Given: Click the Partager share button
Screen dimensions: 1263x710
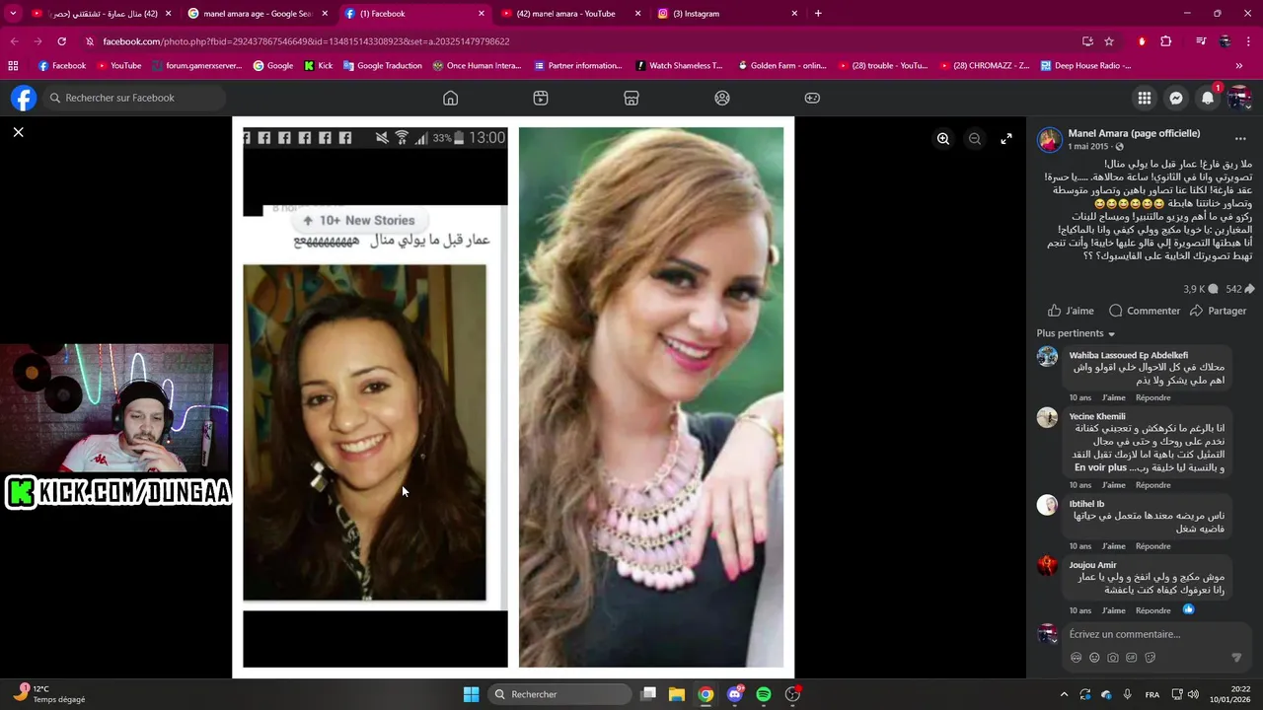Looking at the screenshot, I should (x=1219, y=311).
